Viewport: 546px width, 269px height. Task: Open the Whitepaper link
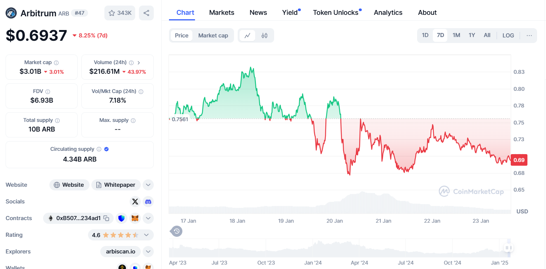point(116,185)
